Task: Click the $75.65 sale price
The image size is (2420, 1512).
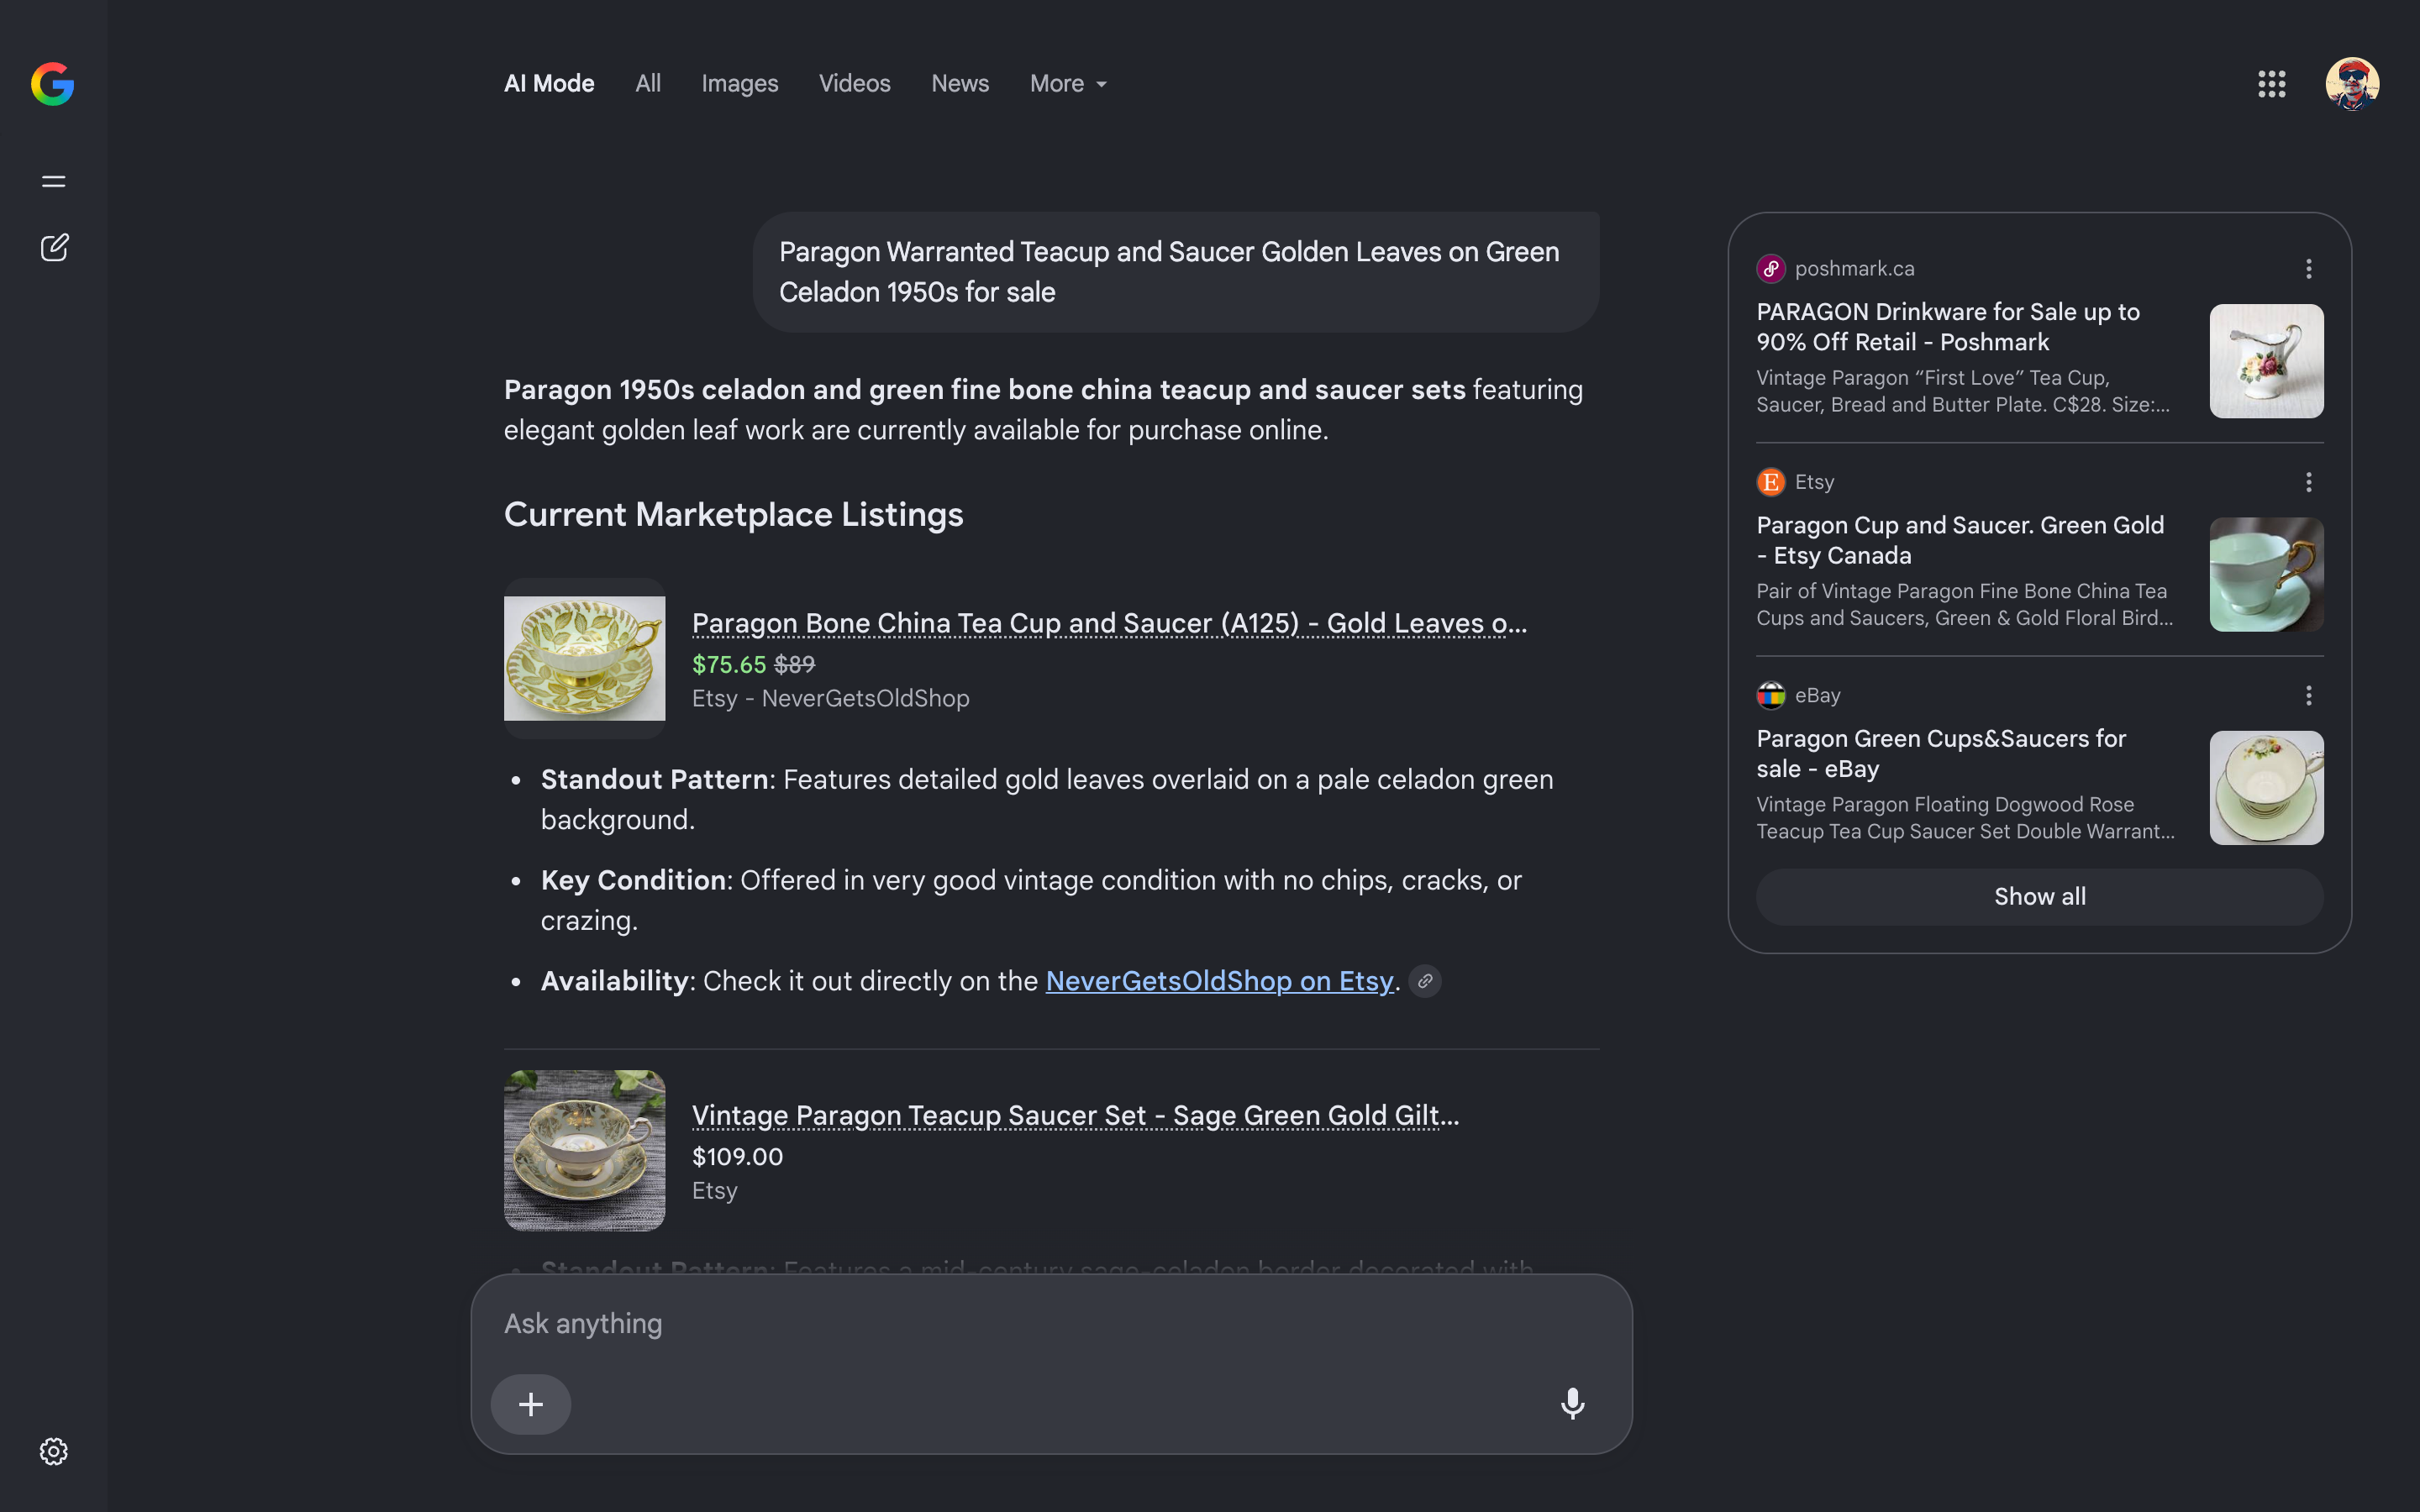Action: 729,664
